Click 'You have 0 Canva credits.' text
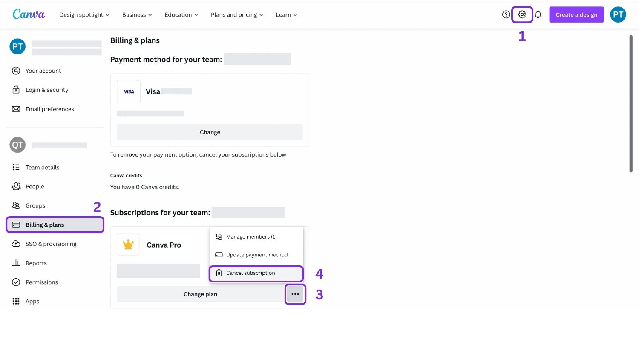The image size is (639, 359). point(145,187)
